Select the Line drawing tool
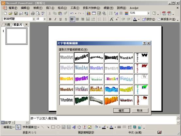The width and height of the screenshot is (181, 136). pos(42,127)
